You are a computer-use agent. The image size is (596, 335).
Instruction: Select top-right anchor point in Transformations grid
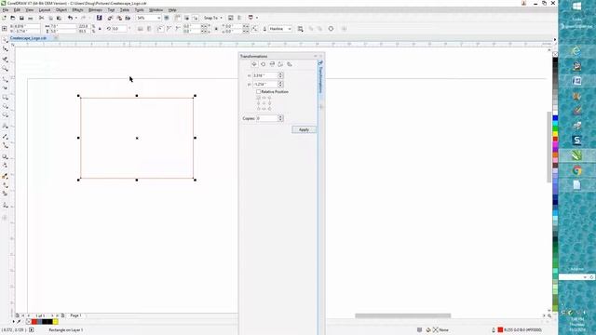point(269,98)
